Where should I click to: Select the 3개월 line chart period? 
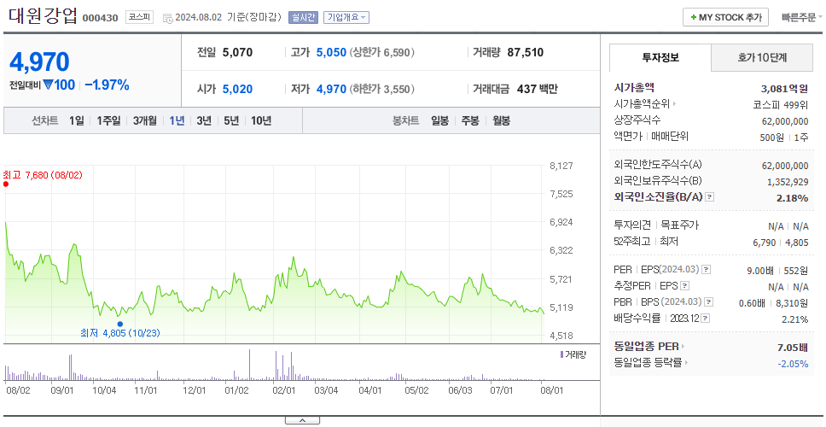coord(145,120)
